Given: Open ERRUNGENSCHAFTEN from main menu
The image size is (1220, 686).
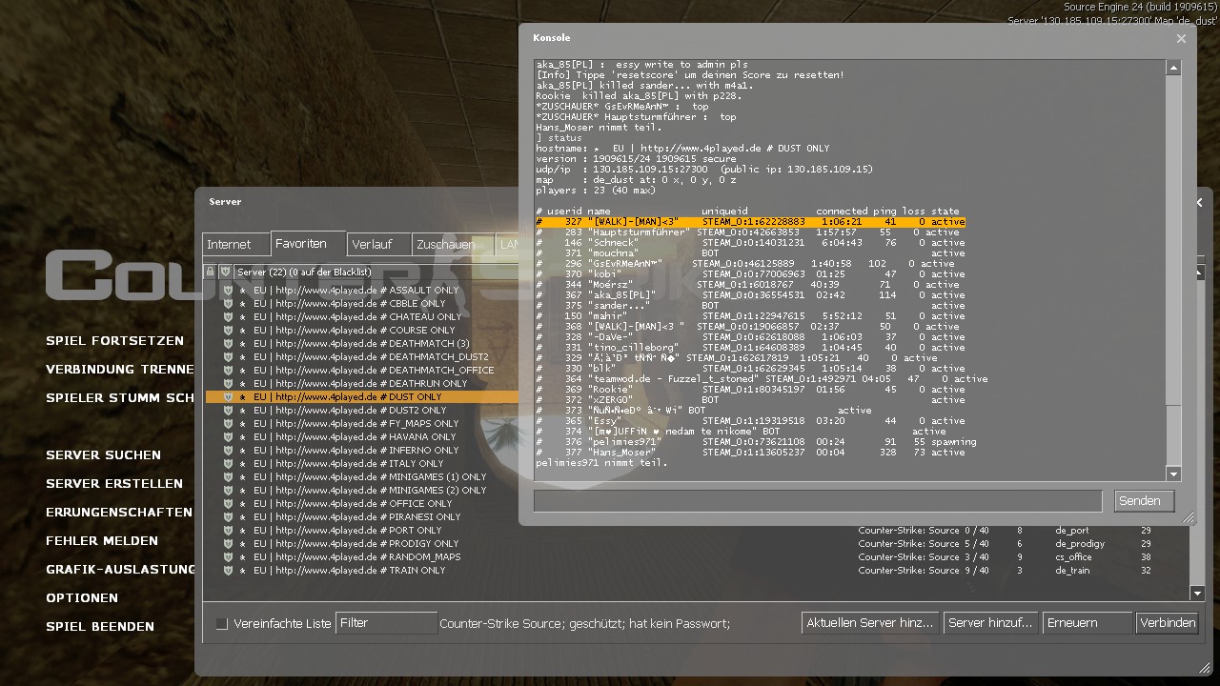Looking at the screenshot, I should (x=119, y=513).
